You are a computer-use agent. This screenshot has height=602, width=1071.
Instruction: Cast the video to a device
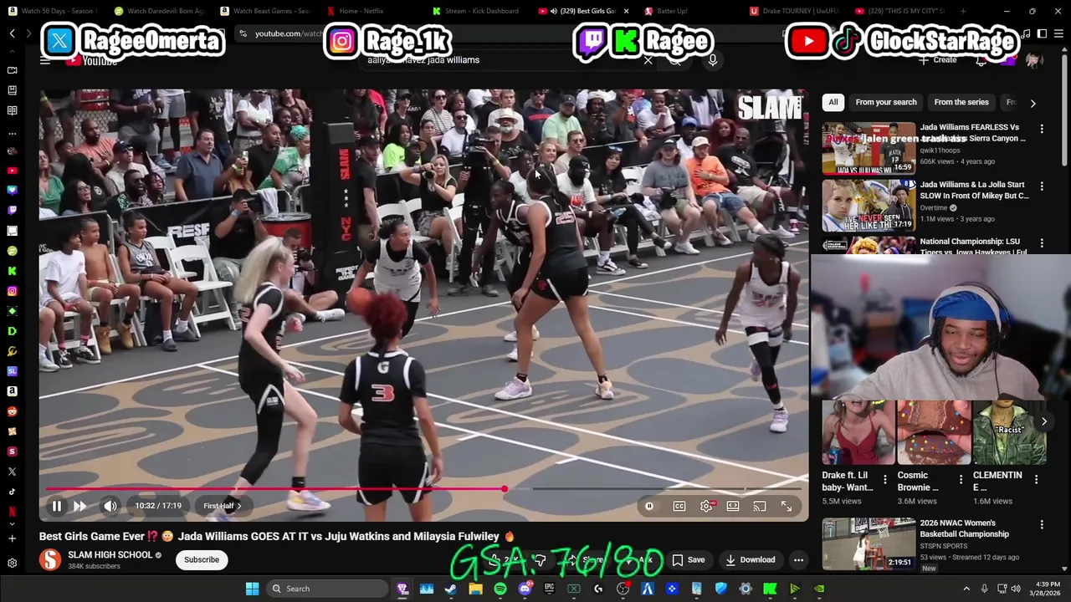pos(760,506)
